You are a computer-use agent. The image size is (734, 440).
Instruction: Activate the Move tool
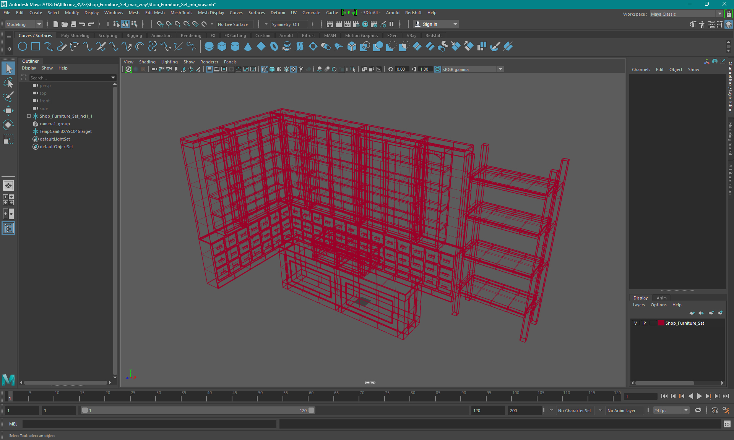pos(8,111)
